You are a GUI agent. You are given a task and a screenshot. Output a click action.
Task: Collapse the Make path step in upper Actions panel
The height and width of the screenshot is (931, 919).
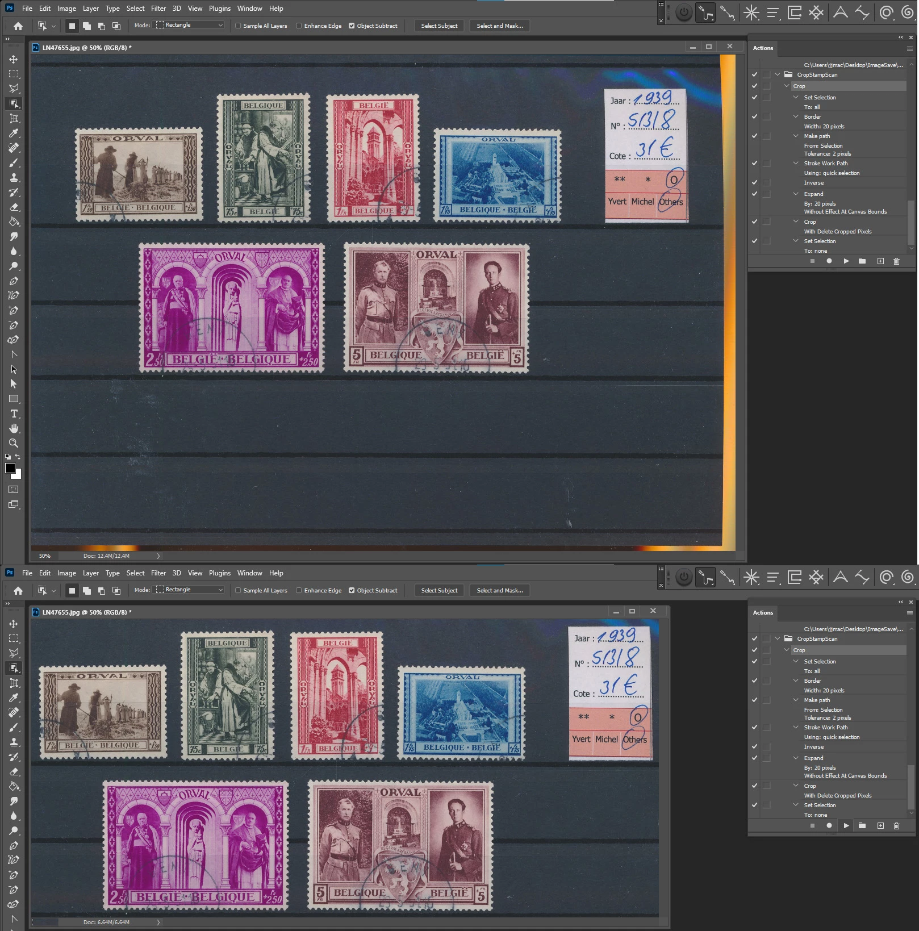coord(796,136)
